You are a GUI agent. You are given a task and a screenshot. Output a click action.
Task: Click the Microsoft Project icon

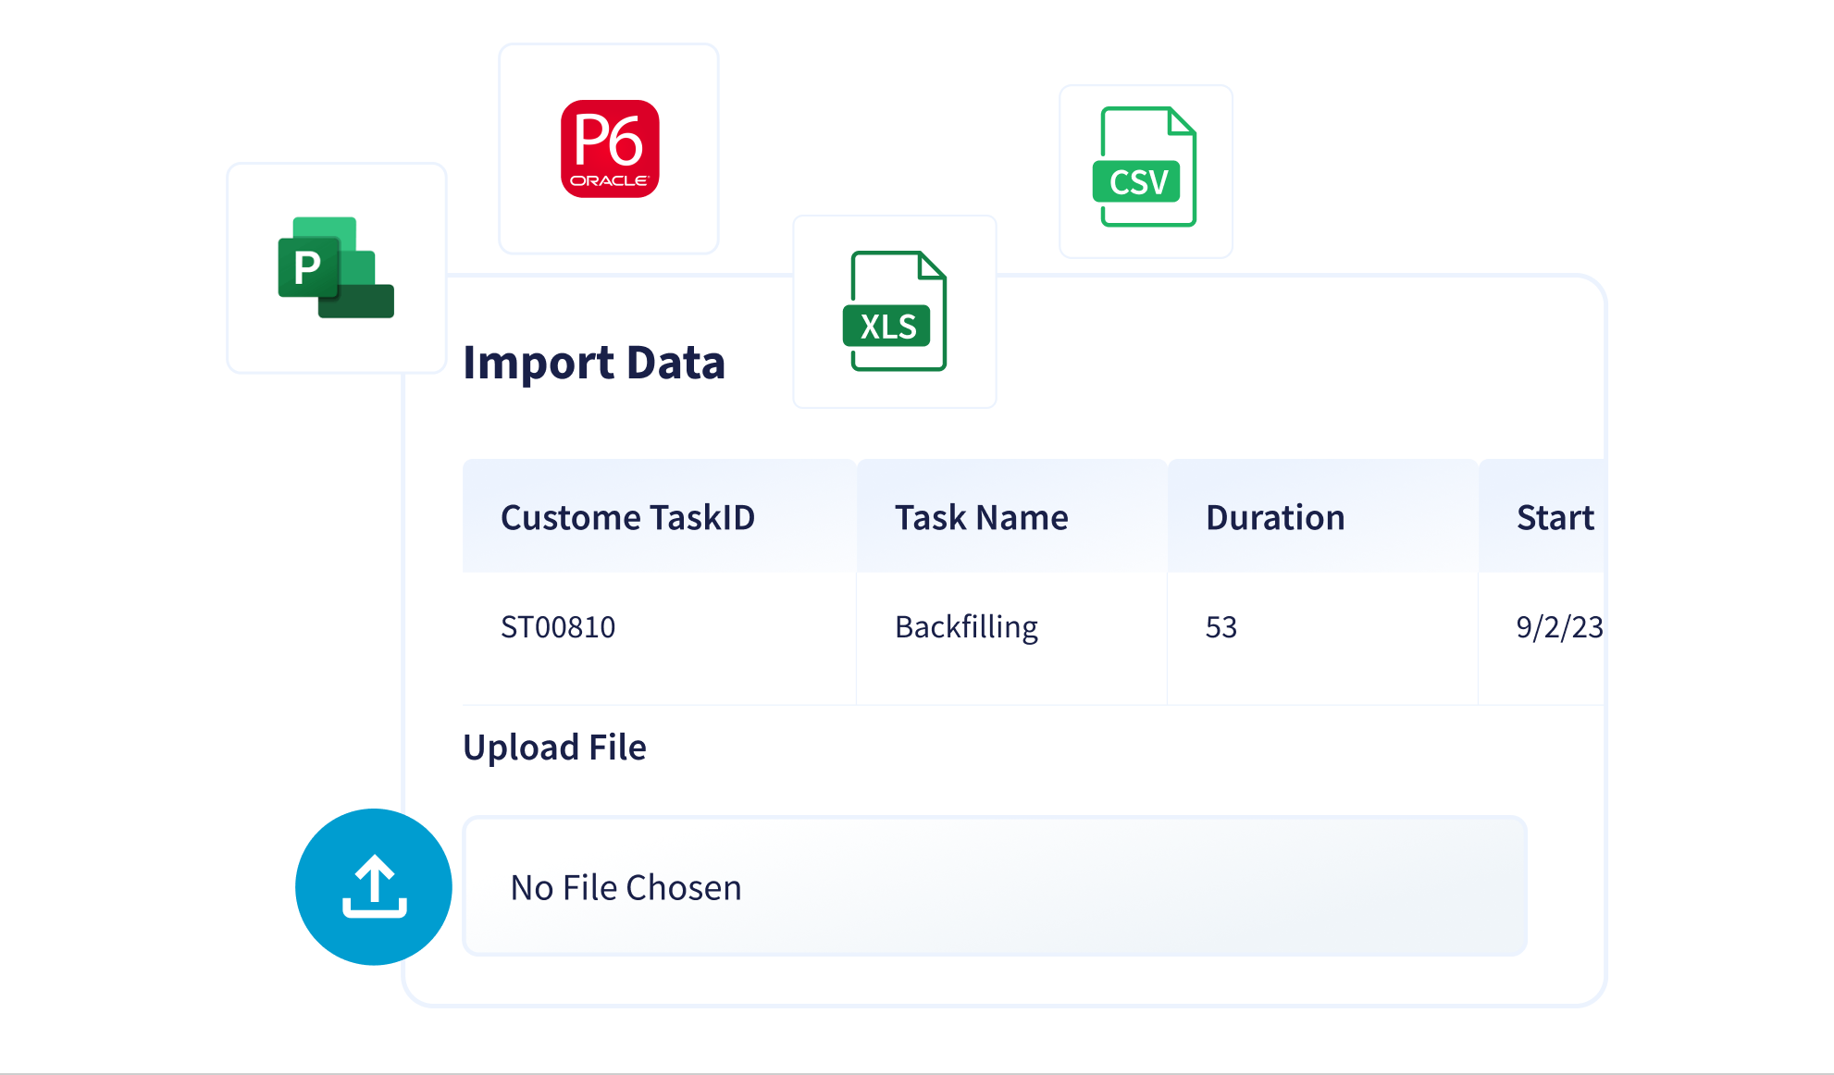click(x=335, y=267)
